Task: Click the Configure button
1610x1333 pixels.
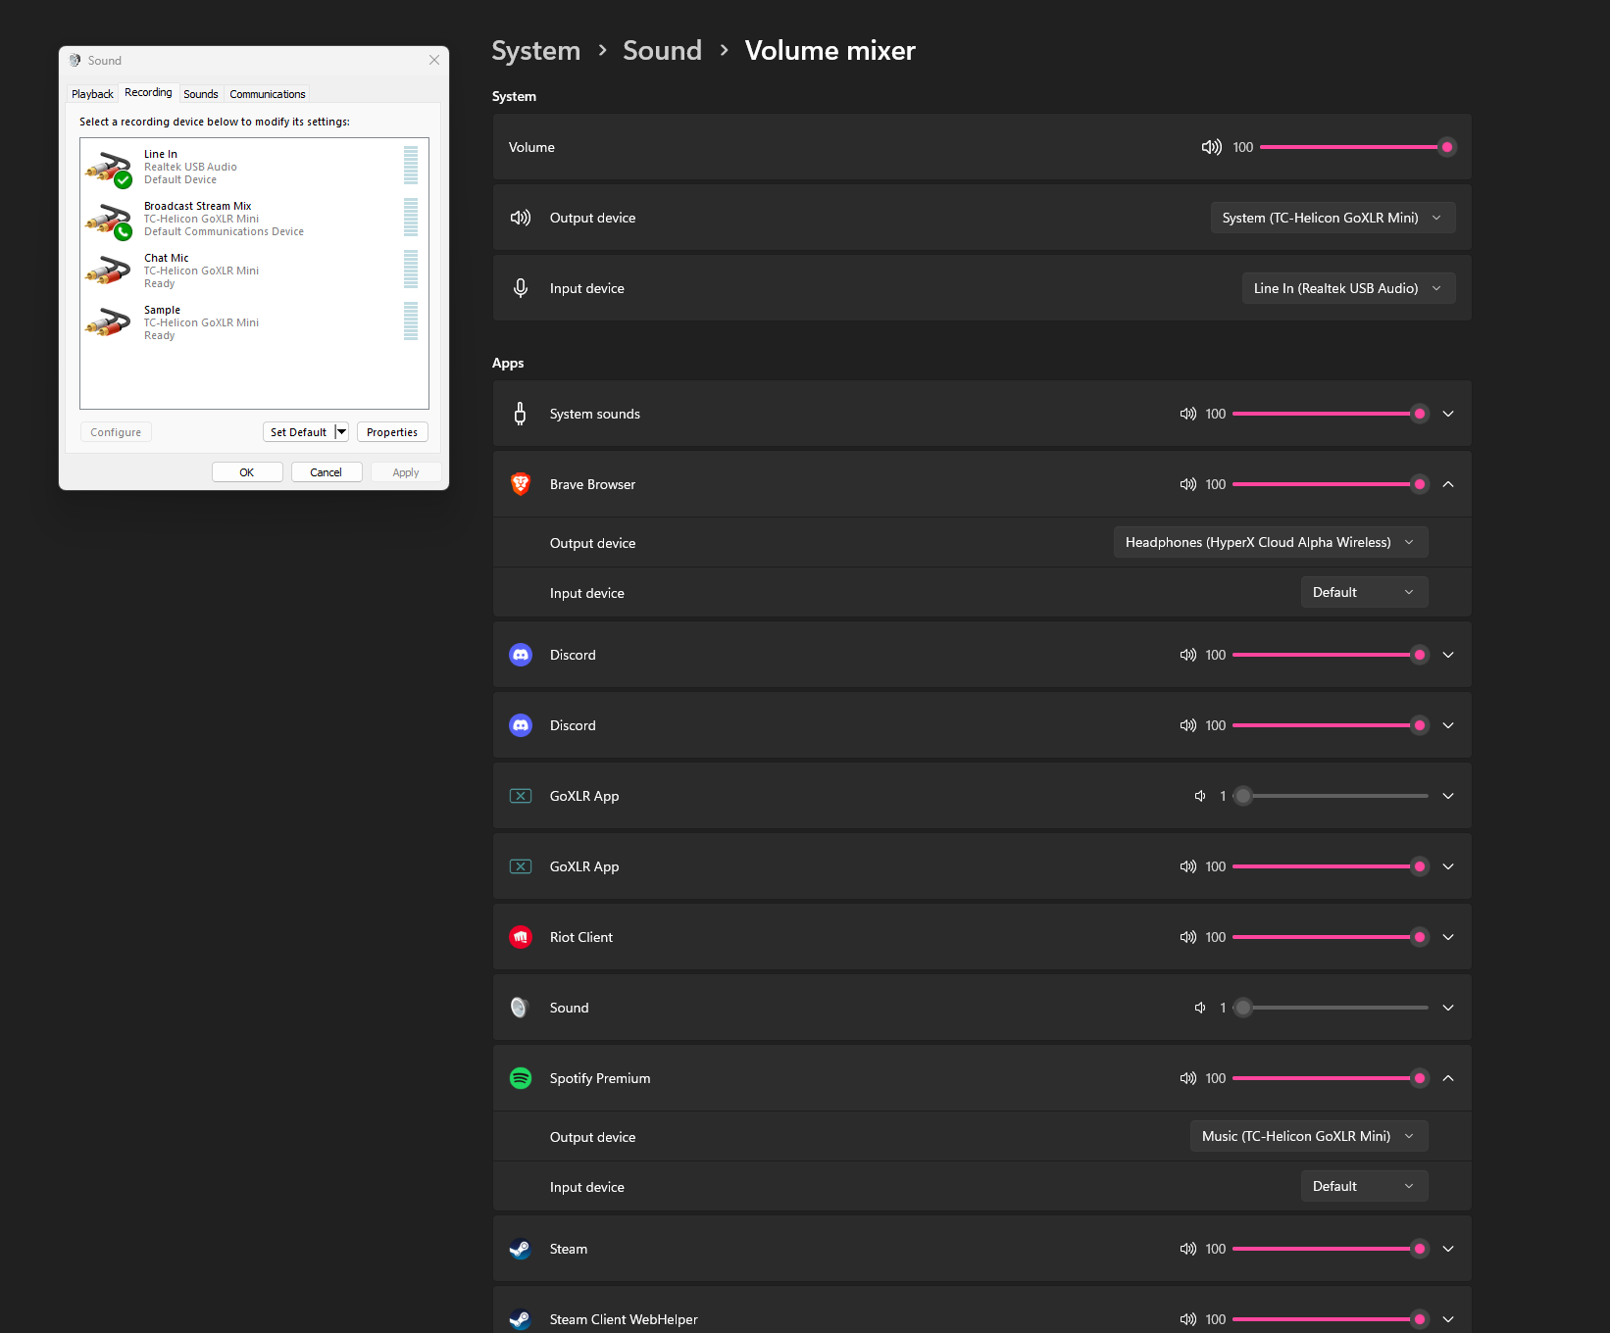Action: click(116, 432)
